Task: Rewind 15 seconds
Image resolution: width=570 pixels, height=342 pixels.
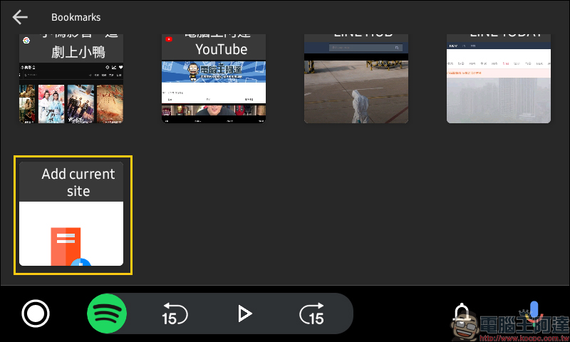Action: (175, 313)
